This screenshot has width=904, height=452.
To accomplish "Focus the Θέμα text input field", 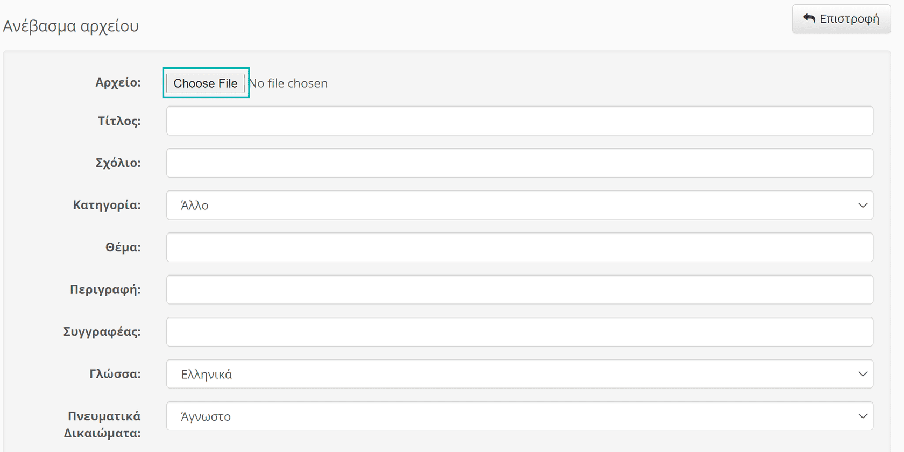I will coord(519,248).
